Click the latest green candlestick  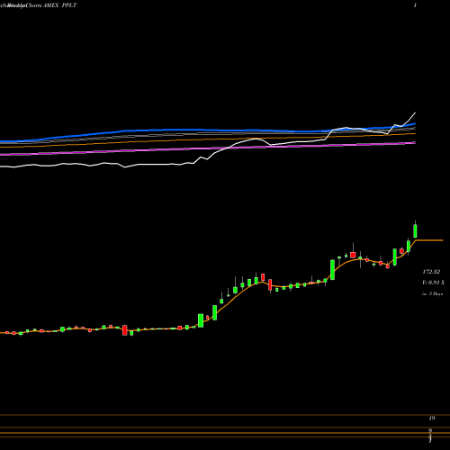[x=415, y=230]
